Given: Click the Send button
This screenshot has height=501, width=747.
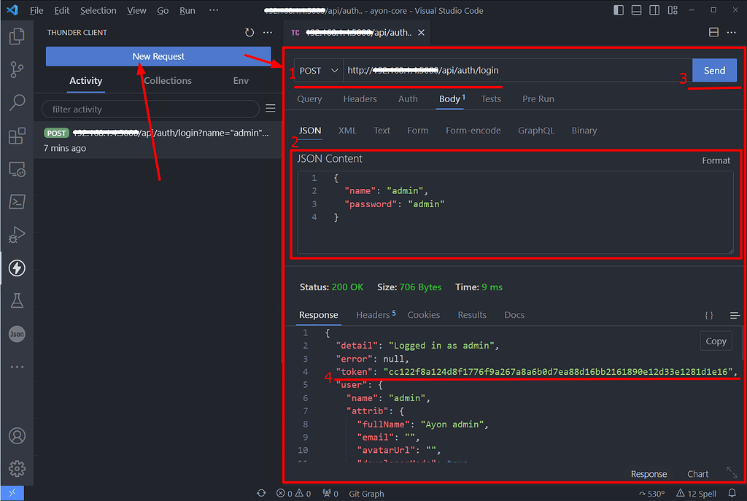Looking at the screenshot, I should pyautogui.click(x=713, y=71).
